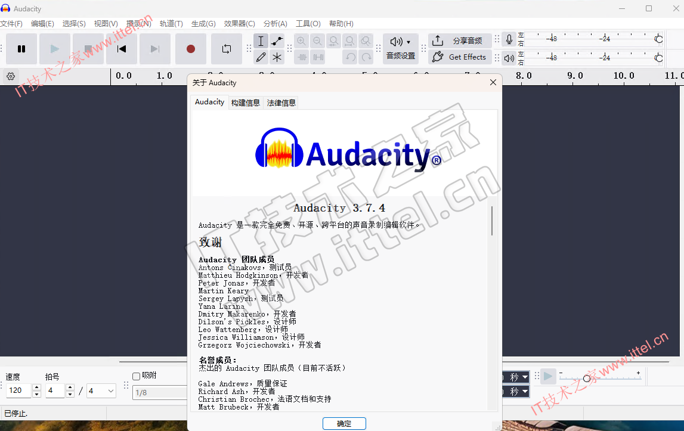Click the 确定 button
The image size is (684, 431).
[x=344, y=424]
